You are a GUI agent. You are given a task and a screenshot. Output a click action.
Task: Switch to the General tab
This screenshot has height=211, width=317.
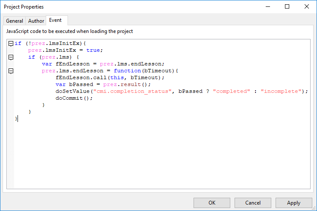click(15, 21)
